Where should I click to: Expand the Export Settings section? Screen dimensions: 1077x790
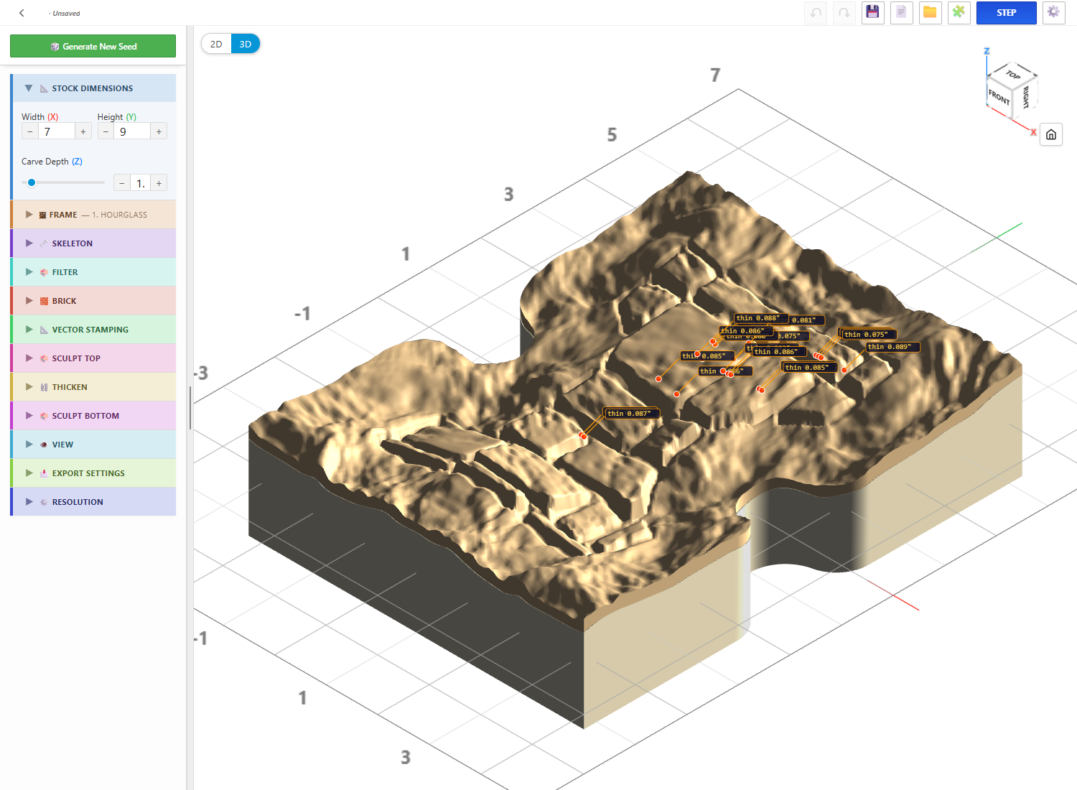point(93,473)
